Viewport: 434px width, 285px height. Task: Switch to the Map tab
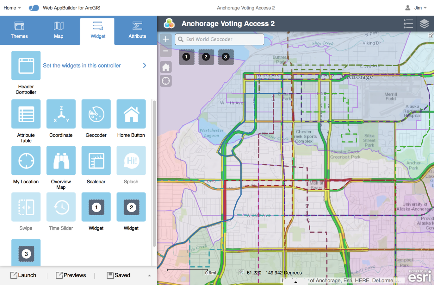coord(59,31)
